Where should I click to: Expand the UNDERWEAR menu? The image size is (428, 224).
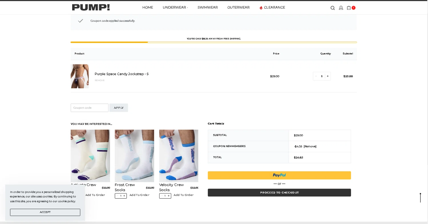tap(175, 7)
